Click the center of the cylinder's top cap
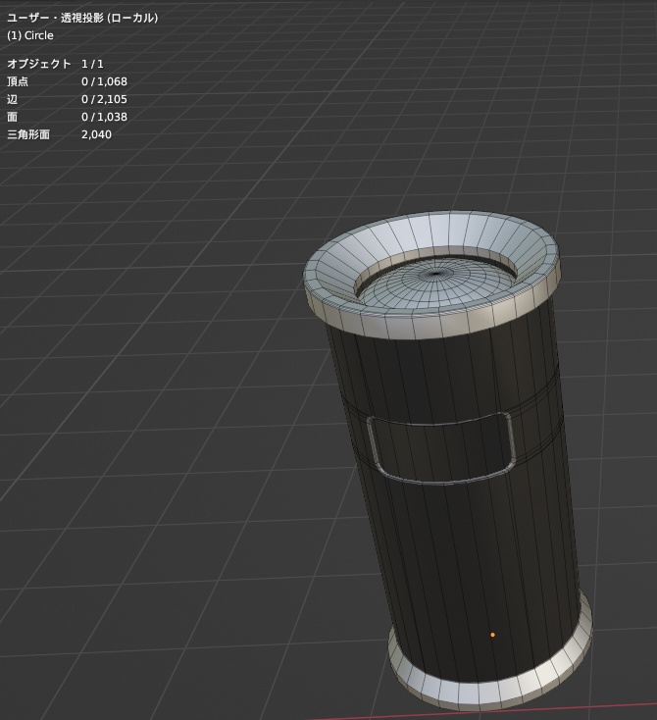657x720 pixels. (x=435, y=274)
